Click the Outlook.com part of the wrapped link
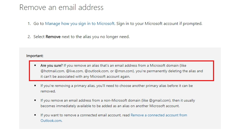The height and width of the screenshot is (130, 239). [51, 121]
